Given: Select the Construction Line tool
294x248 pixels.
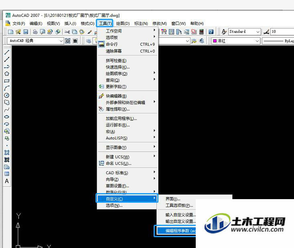Looking at the screenshot, I should coord(7,59).
